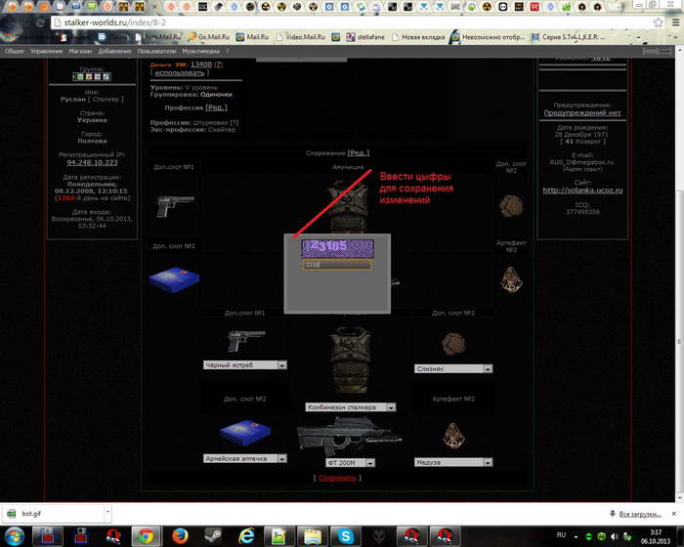684x547 pixels.
Task: Click the captcha code input field
Action: [337, 265]
